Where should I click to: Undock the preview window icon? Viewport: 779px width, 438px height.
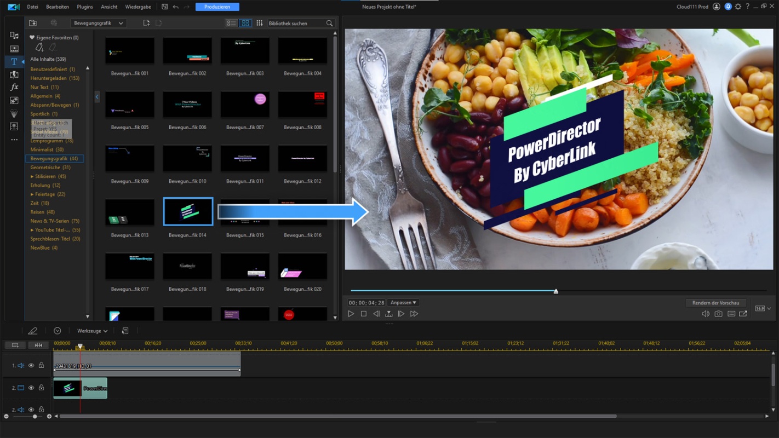point(743,314)
